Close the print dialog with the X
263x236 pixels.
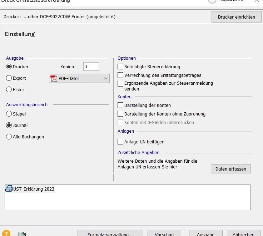coord(257,1)
